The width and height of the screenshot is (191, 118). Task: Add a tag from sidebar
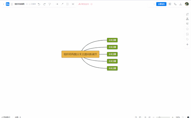[x=187, y=39]
